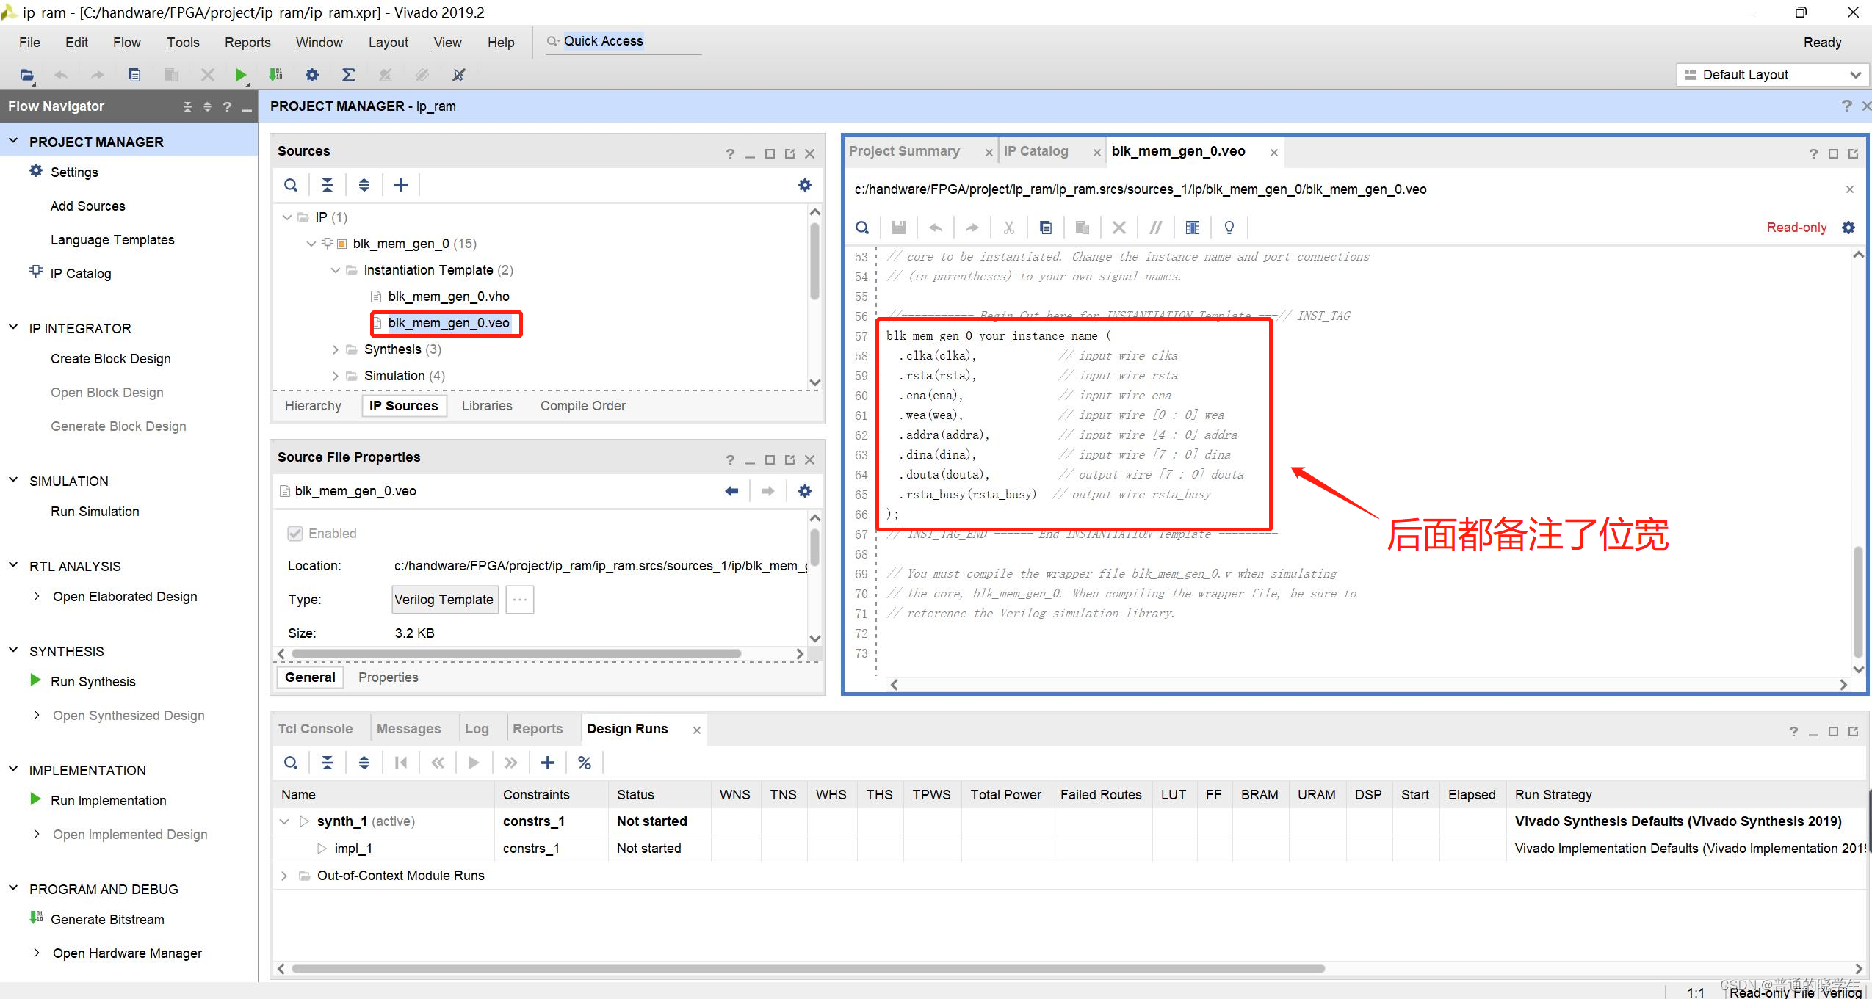Expand the Synthesis folder in IP Sources
The width and height of the screenshot is (1872, 999).
click(336, 349)
